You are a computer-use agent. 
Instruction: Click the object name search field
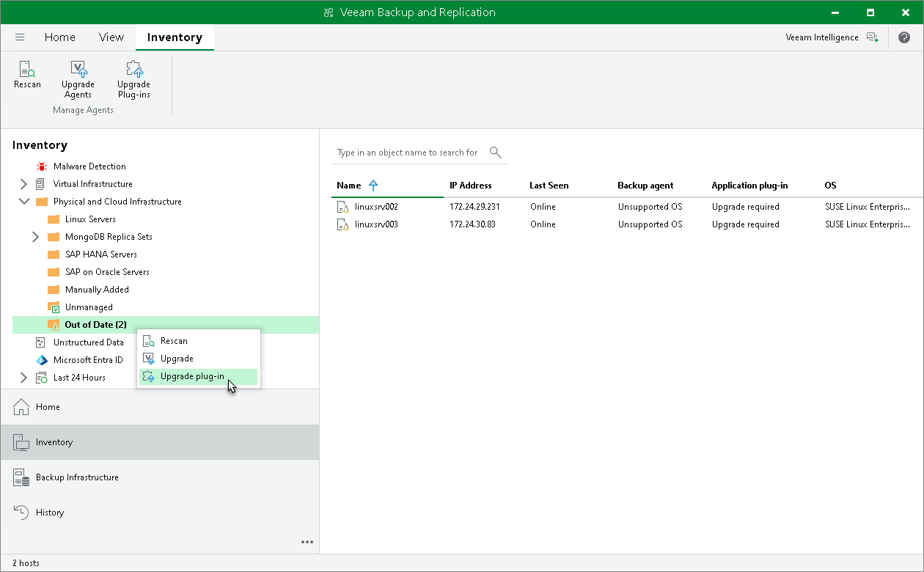click(408, 153)
